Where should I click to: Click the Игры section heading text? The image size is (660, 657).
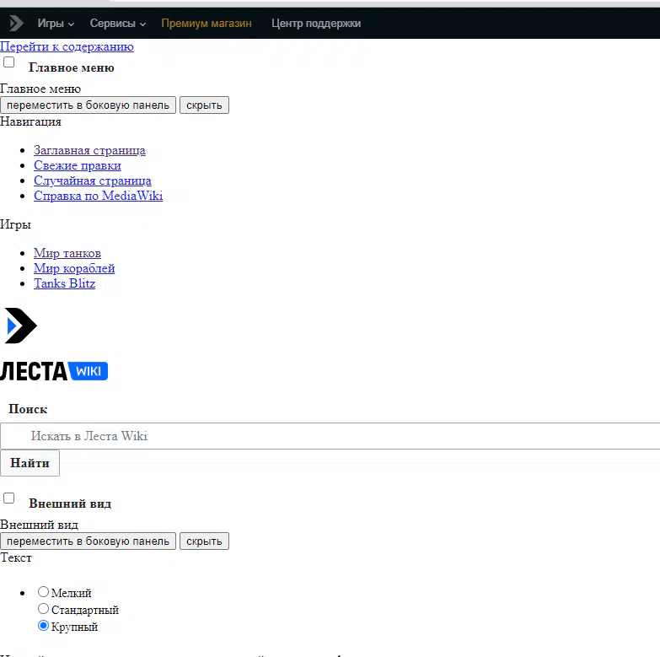pos(15,224)
